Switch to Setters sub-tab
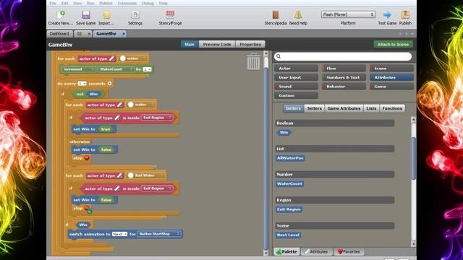 (x=314, y=108)
